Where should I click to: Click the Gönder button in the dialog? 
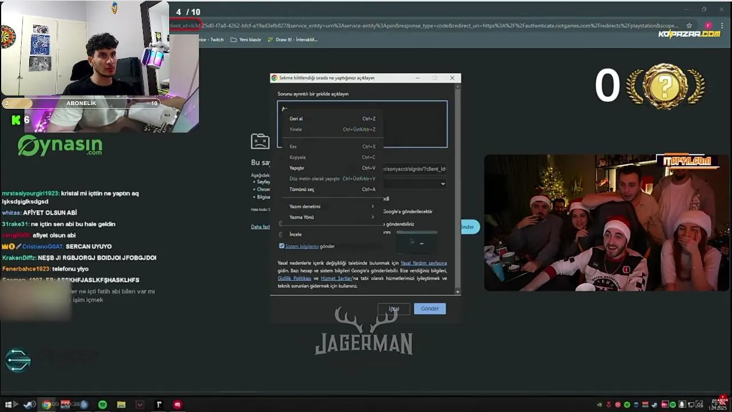click(x=429, y=308)
